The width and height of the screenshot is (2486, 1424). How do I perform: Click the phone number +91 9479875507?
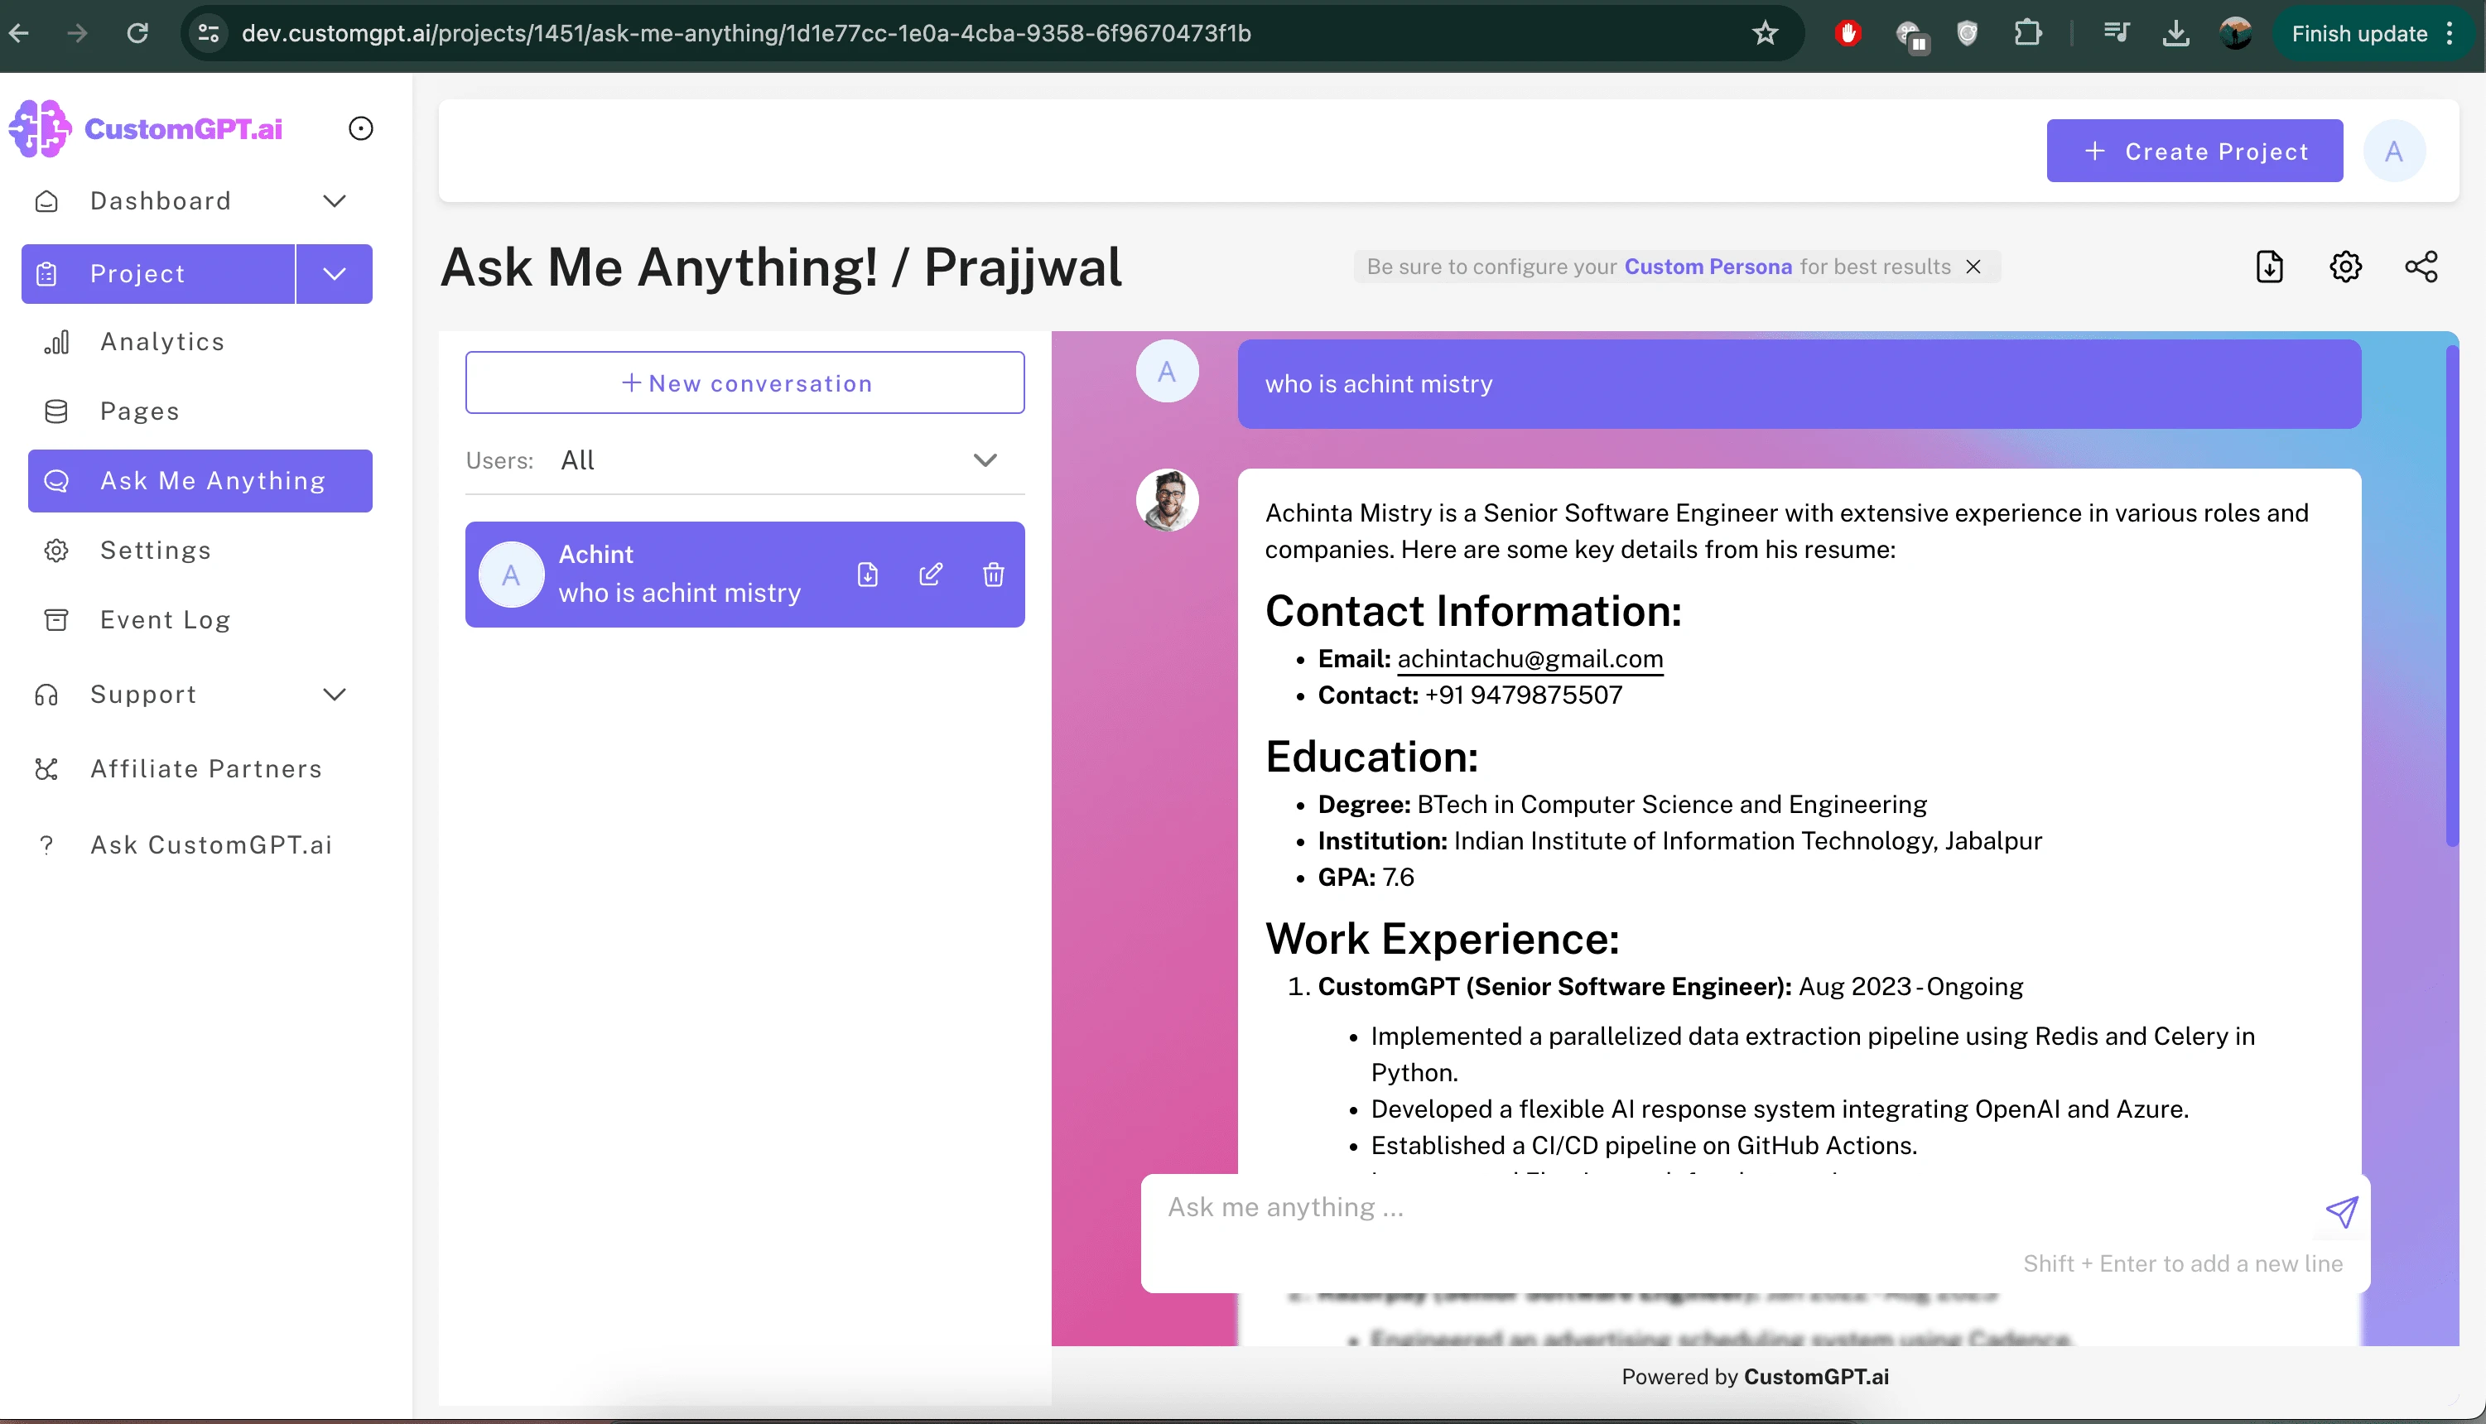point(1523,695)
